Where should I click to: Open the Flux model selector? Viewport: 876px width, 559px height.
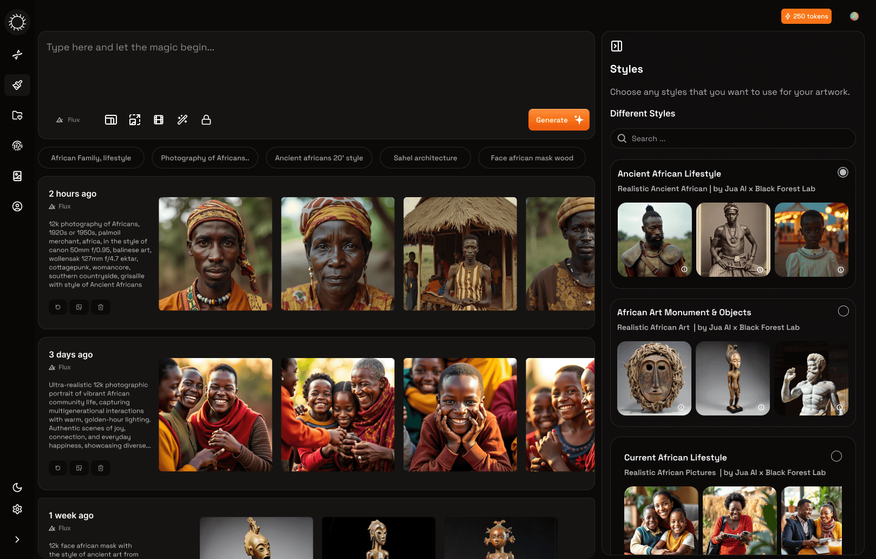pyautogui.click(x=68, y=120)
